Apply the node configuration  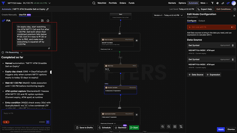[x=221, y=129]
